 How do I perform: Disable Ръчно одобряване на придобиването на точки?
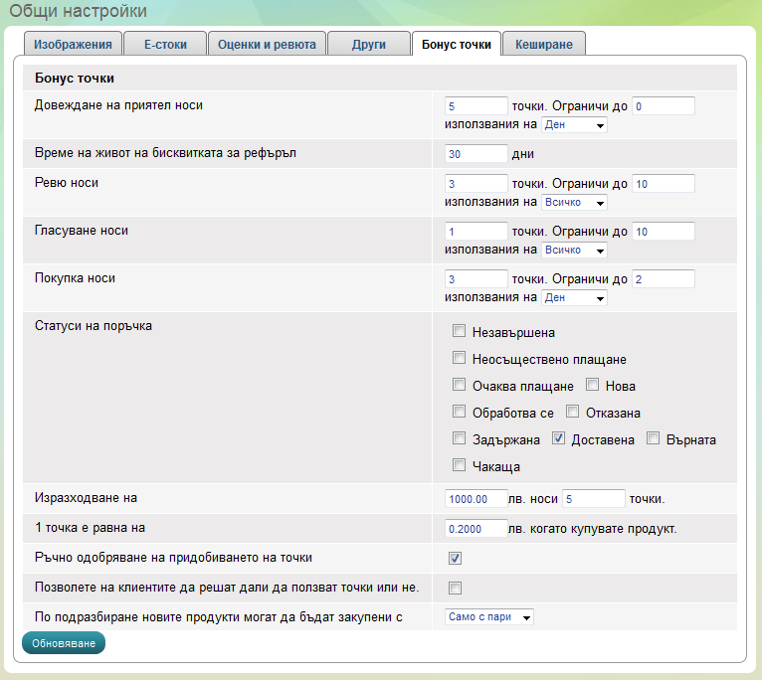pyautogui.click(x=456, y=558)
